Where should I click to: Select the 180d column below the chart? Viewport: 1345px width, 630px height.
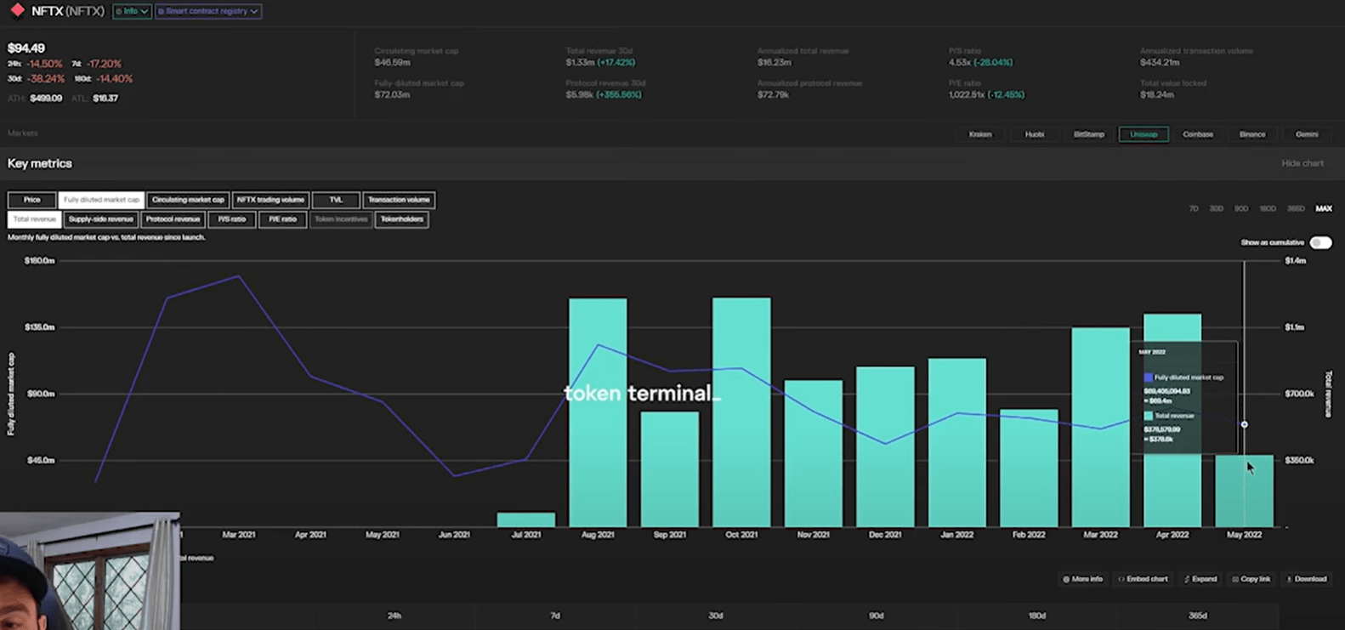(x=1037, y=616)
